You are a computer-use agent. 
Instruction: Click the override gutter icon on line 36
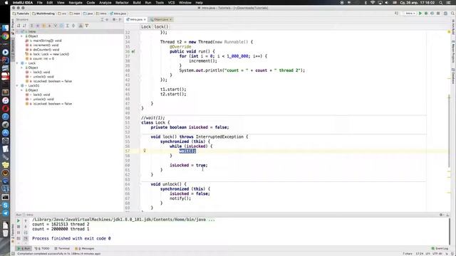[x=133, y=51]
